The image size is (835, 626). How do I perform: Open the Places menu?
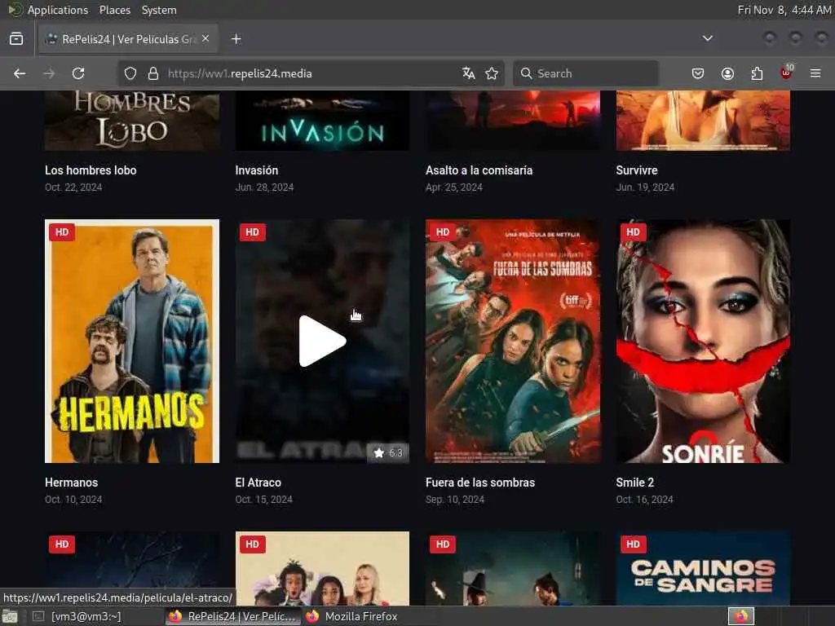[x=114, y=10]
